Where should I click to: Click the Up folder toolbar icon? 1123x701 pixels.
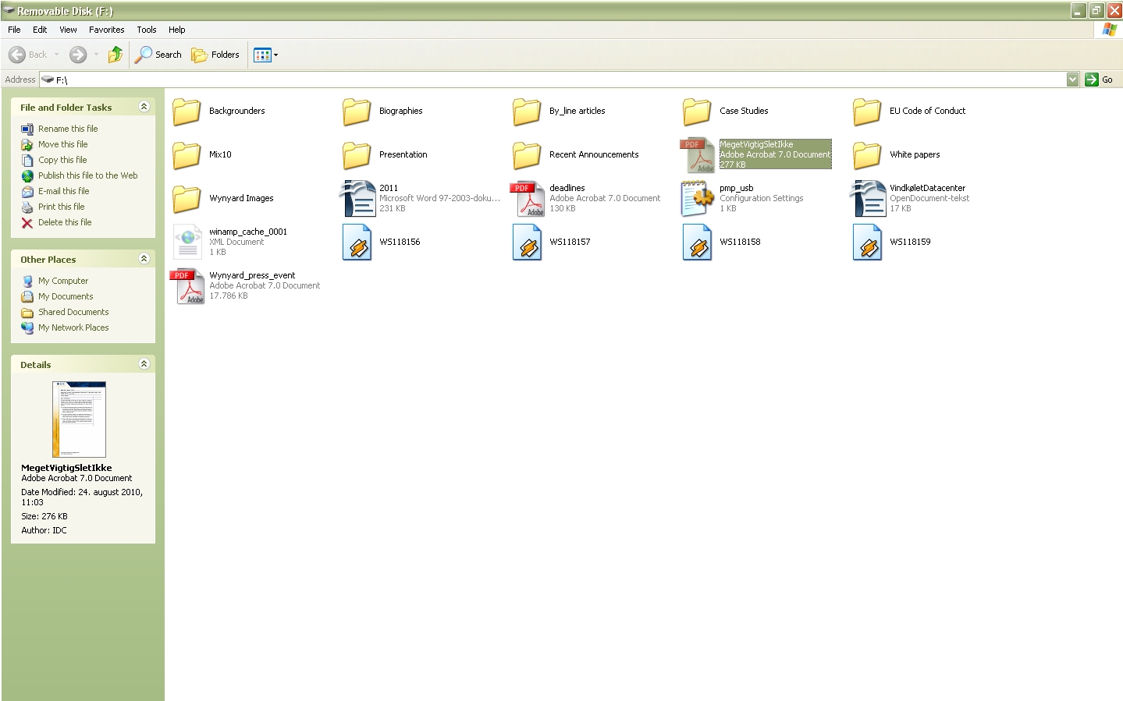tap(115, 55)
